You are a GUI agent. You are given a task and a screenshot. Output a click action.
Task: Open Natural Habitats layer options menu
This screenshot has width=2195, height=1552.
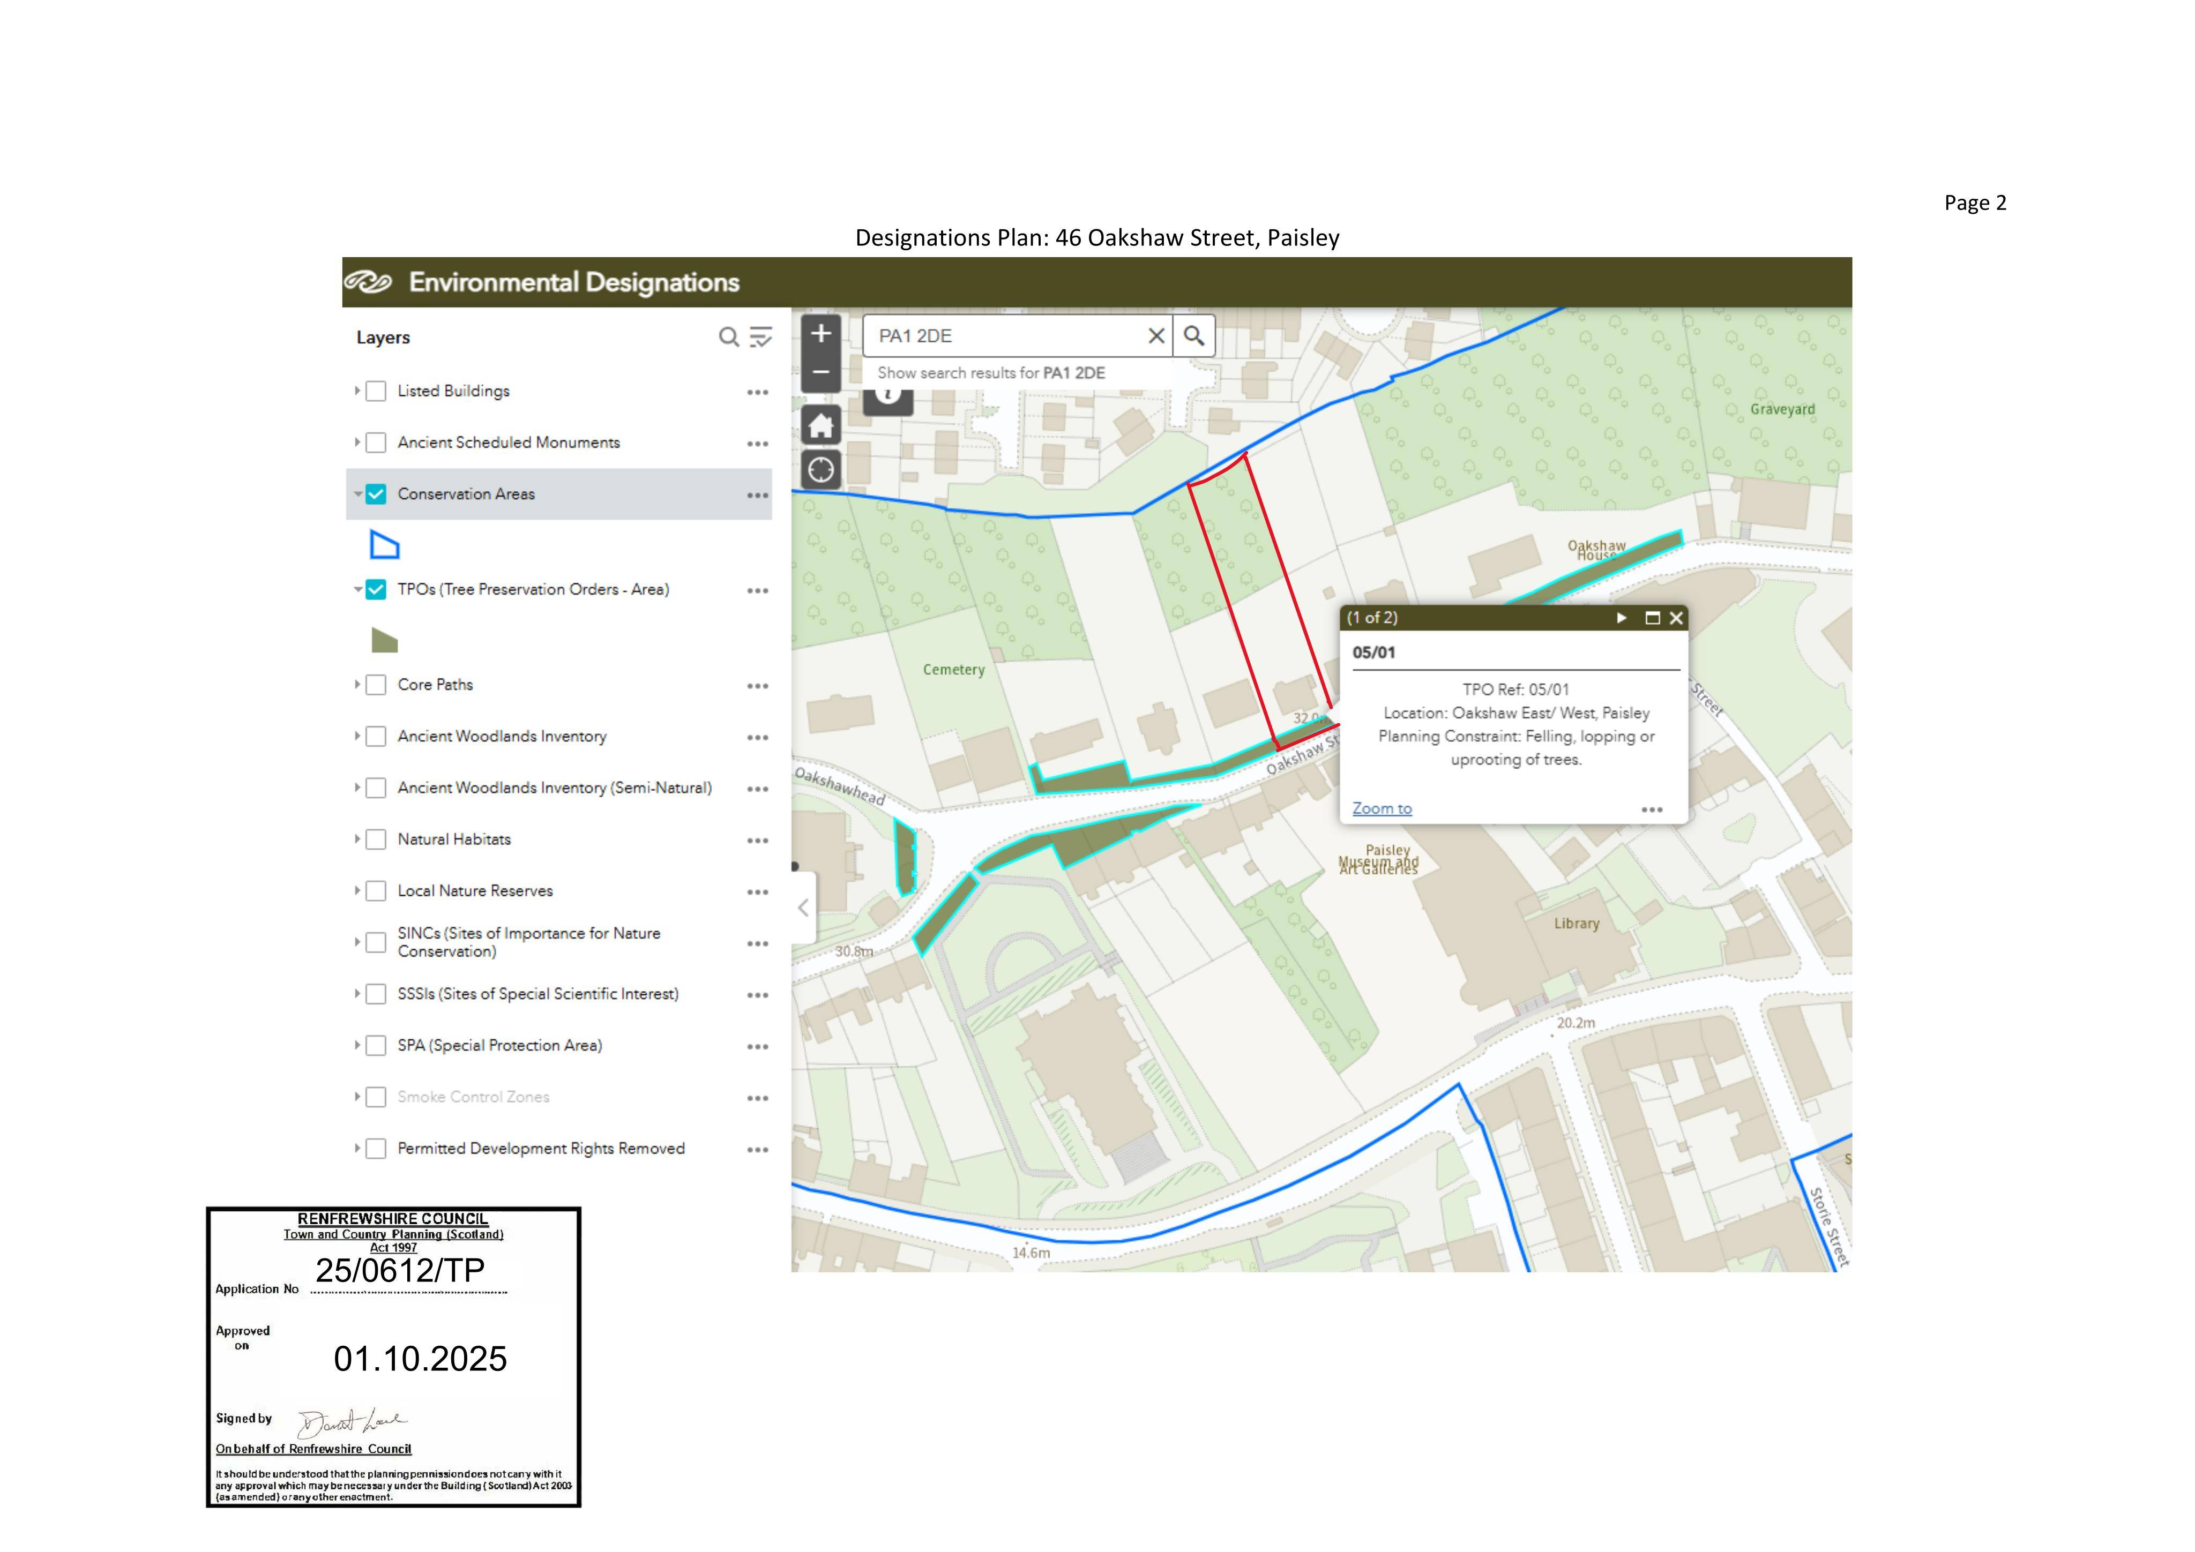pyautogui.click(x=758, y=841)
